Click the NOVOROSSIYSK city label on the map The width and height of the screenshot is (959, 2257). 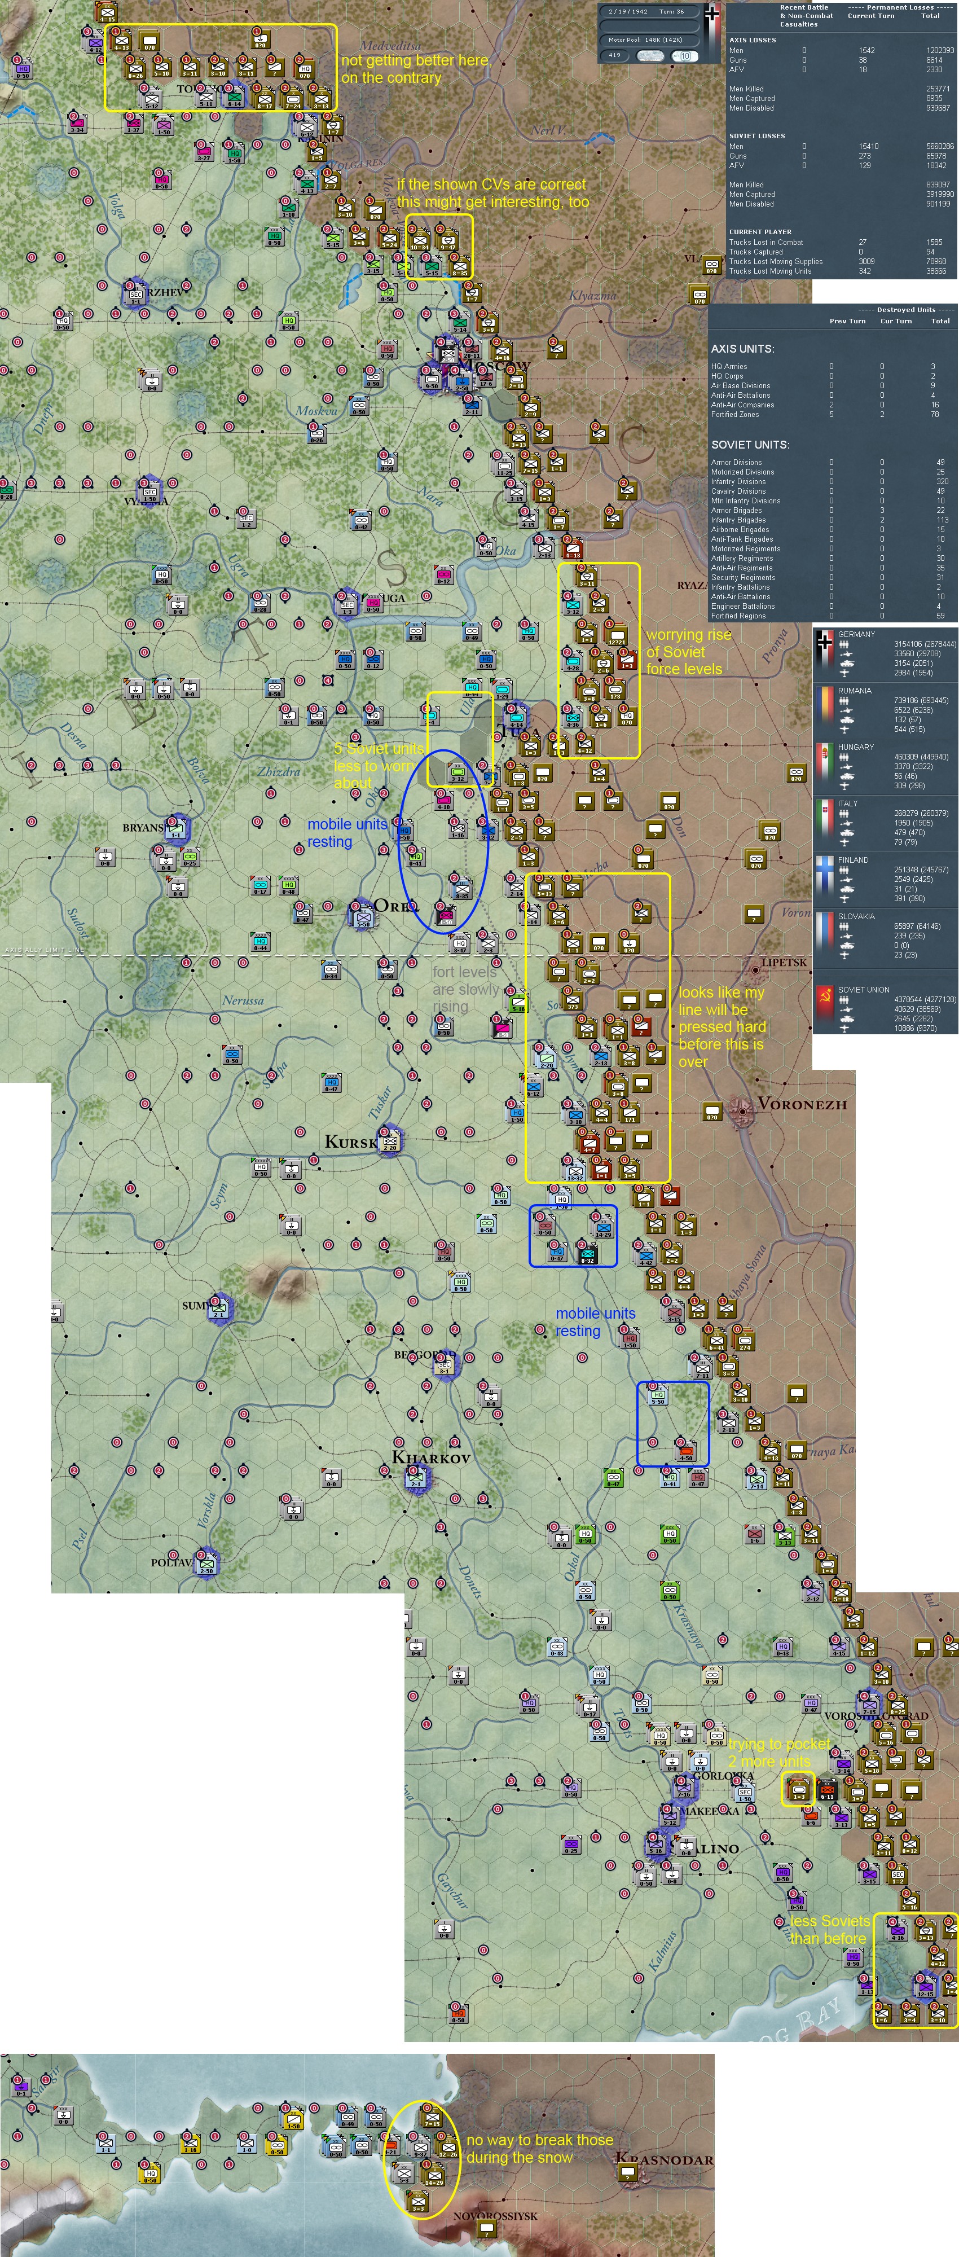495,2216
